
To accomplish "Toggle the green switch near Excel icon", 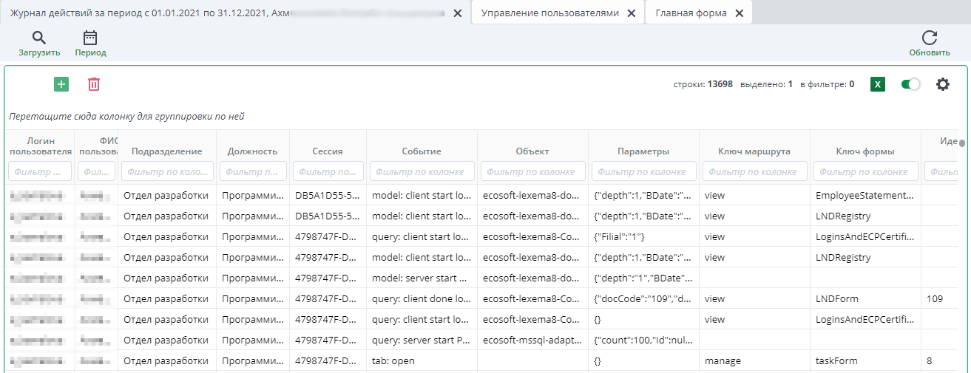I will coord(910,84).
